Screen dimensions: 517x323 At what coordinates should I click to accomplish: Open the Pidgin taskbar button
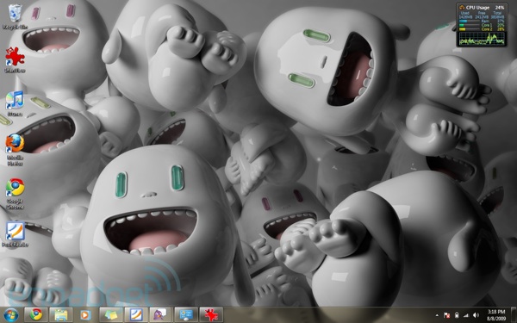(161, 314)
